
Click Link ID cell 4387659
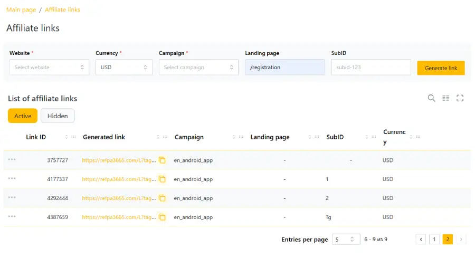(x=58, y=217)
